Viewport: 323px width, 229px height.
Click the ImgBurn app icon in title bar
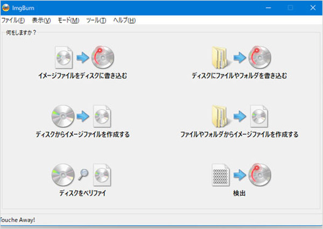pos(6,7)
